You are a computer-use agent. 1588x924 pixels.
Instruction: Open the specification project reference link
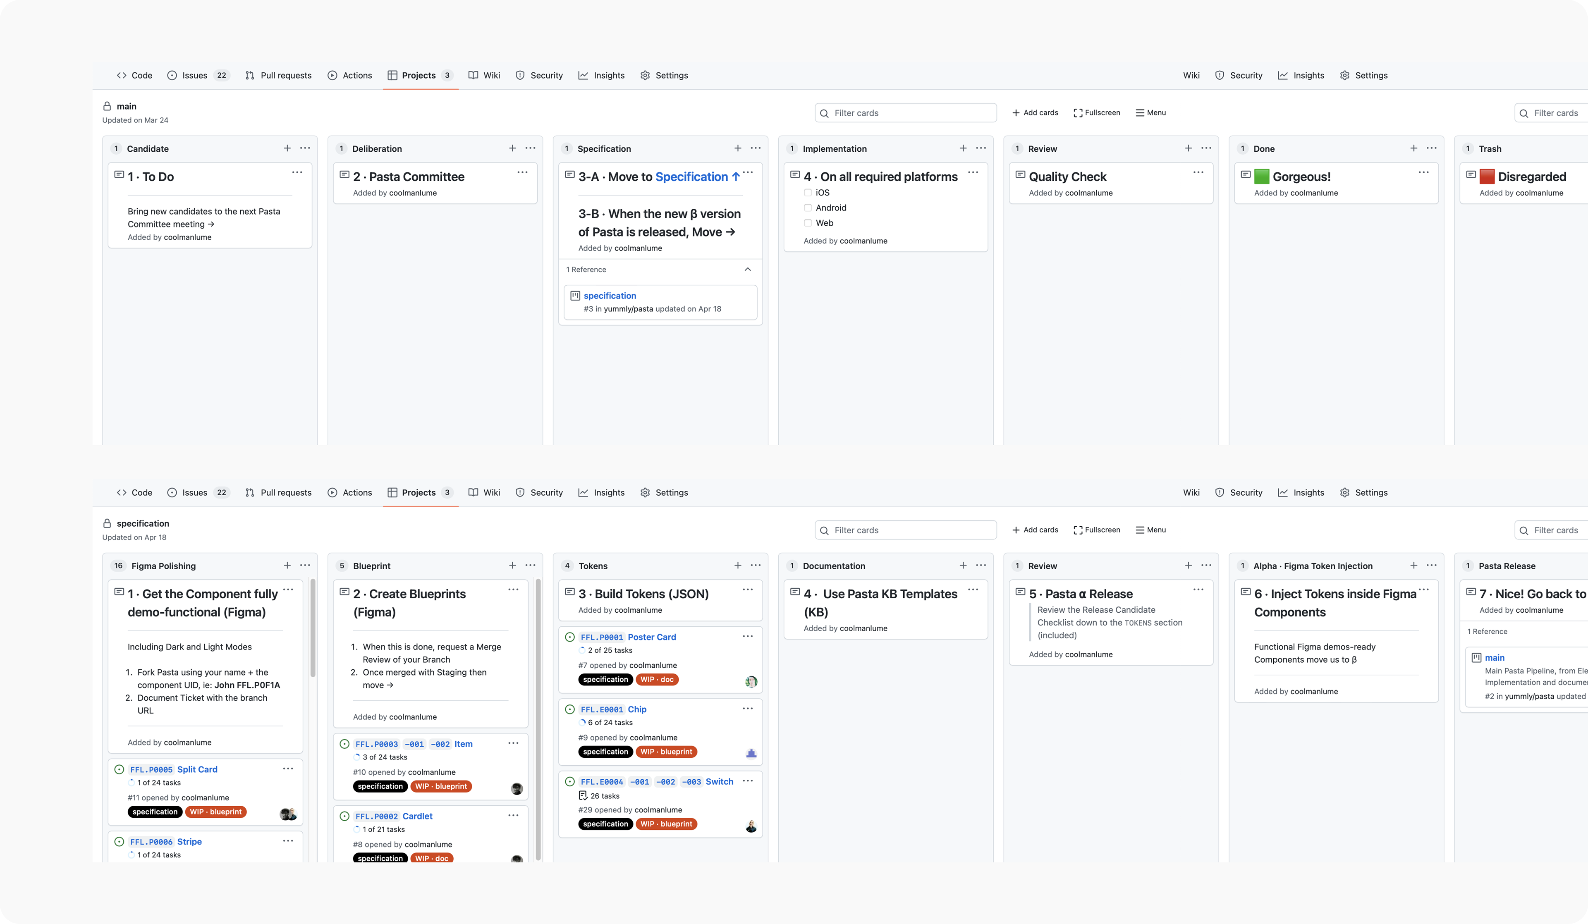(x=610, y=296)
